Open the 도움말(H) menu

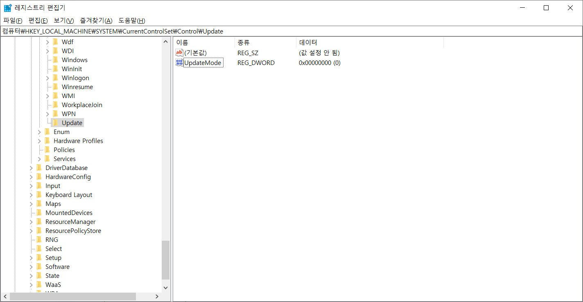[x=132, y=20]
